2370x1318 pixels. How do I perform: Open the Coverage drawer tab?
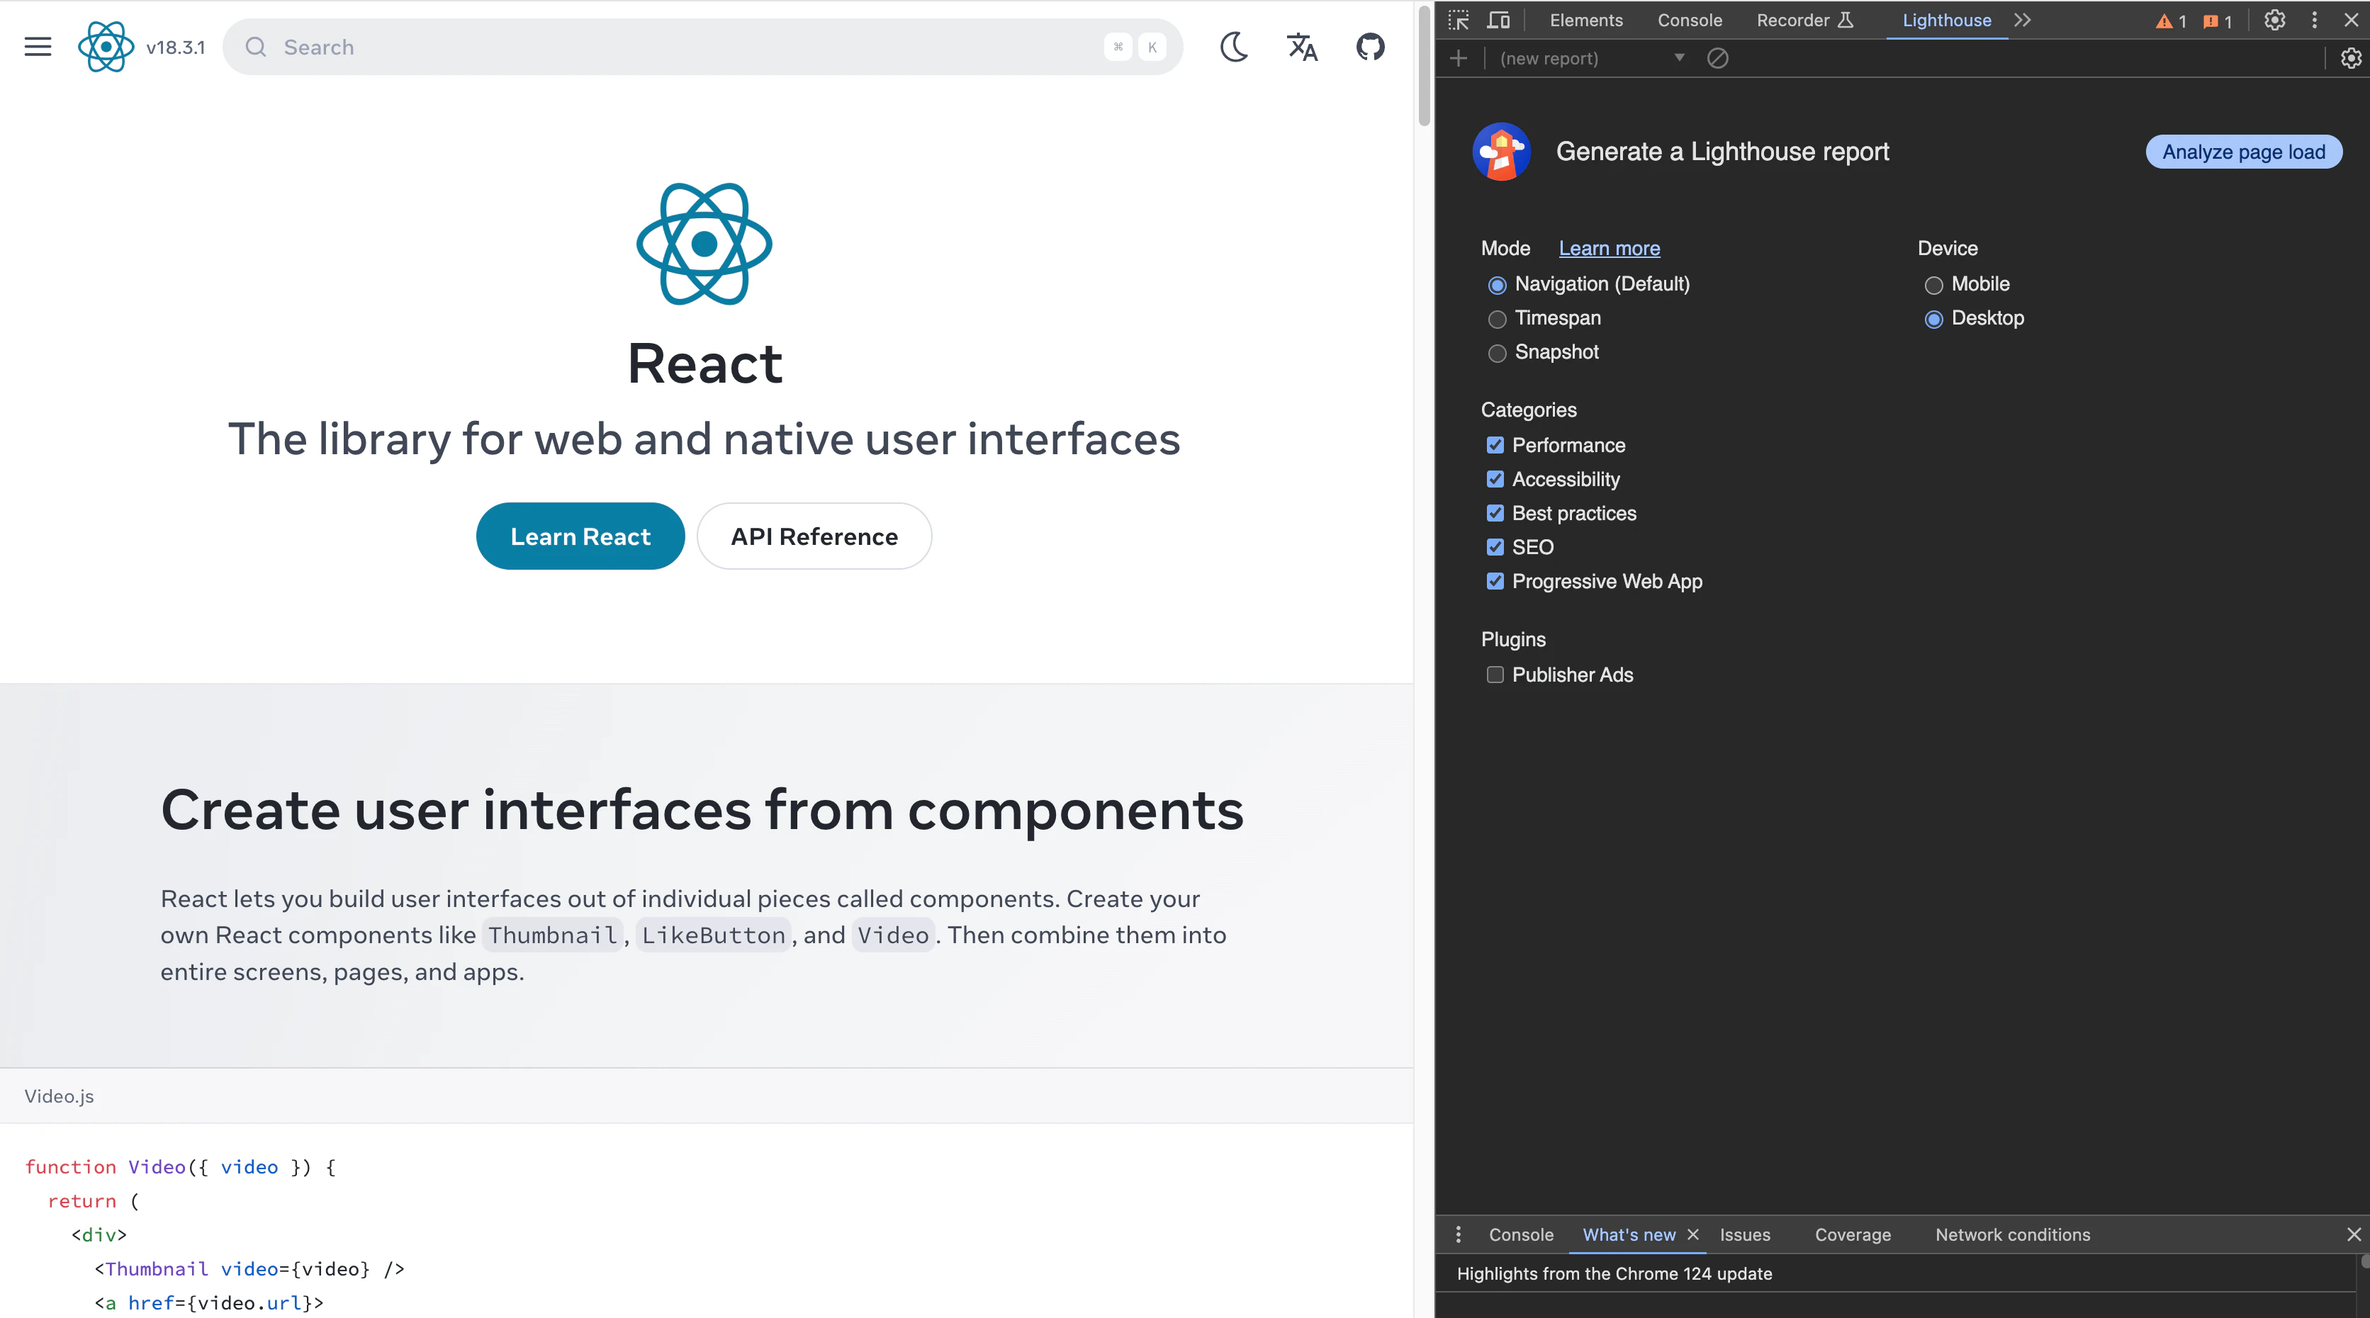pyautogui.click(x=1852, y=1234)
